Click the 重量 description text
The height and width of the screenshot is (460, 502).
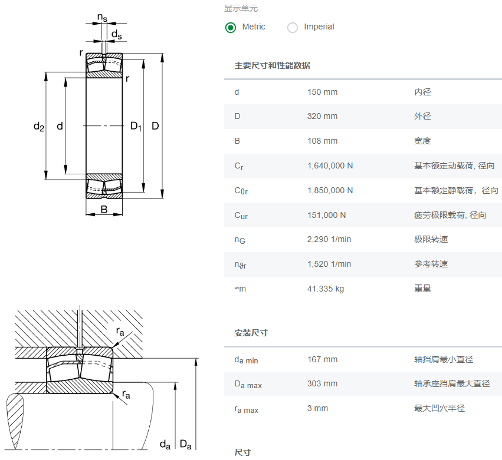tap(422, 289)
